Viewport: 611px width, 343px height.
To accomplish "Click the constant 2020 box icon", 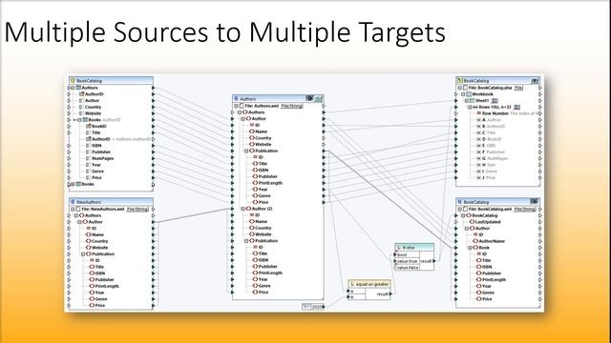I will [306, 307].
